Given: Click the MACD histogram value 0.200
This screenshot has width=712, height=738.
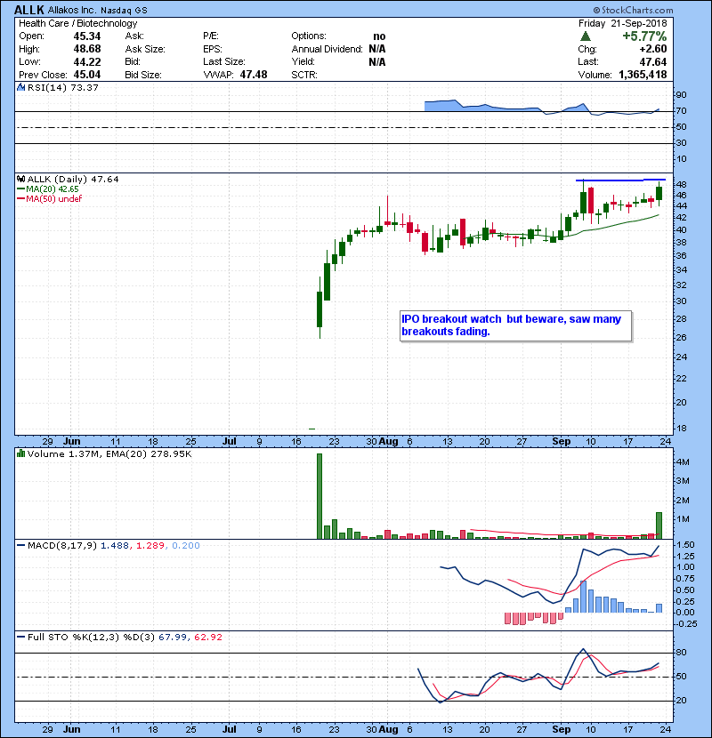Looking at the screenshot, I should click(x=186, y=546).
